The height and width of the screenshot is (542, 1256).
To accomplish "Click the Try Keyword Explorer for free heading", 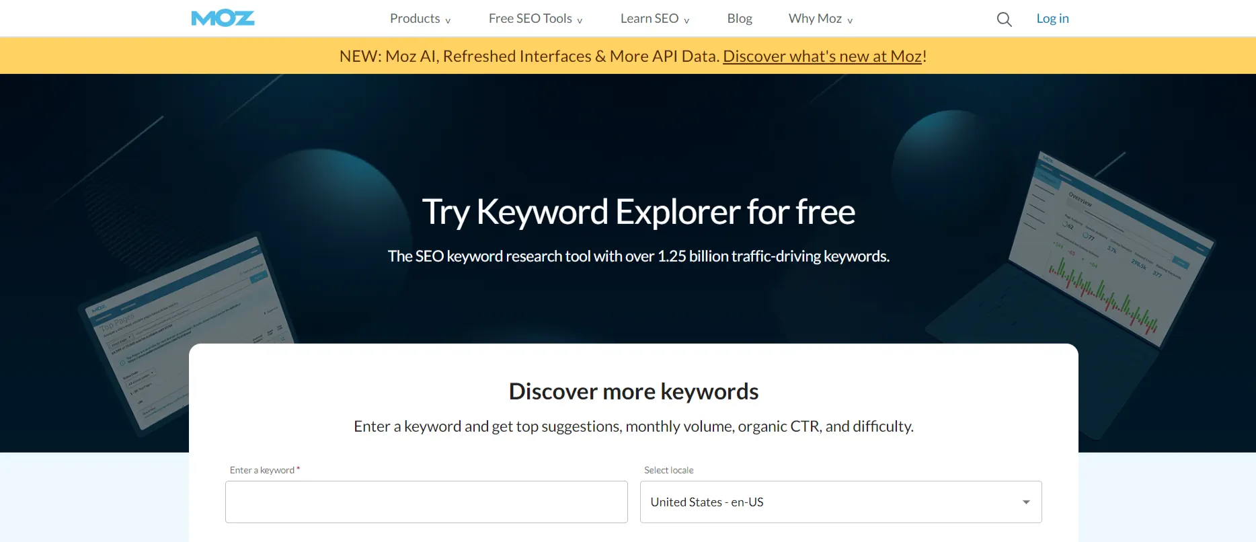I will [x=638, y=212].
